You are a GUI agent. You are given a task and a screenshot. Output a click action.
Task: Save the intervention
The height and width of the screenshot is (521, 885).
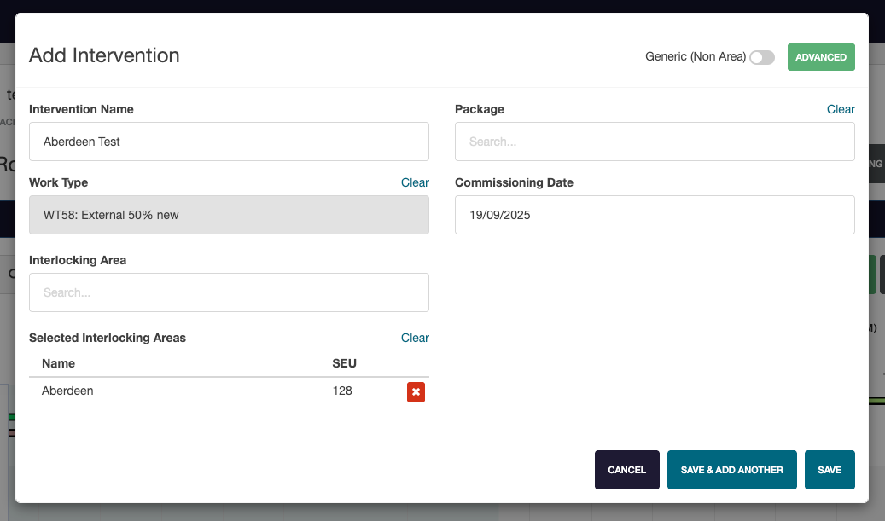point(829,470)
